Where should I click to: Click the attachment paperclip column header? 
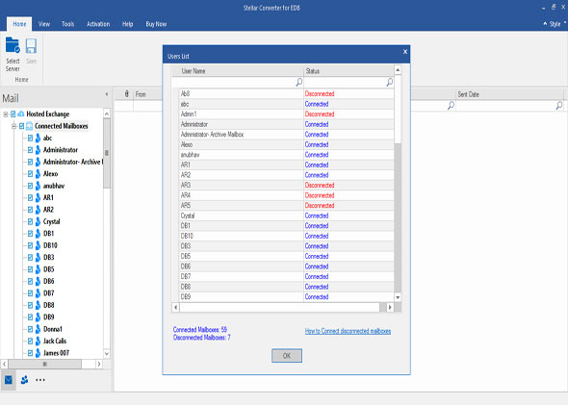126,94
